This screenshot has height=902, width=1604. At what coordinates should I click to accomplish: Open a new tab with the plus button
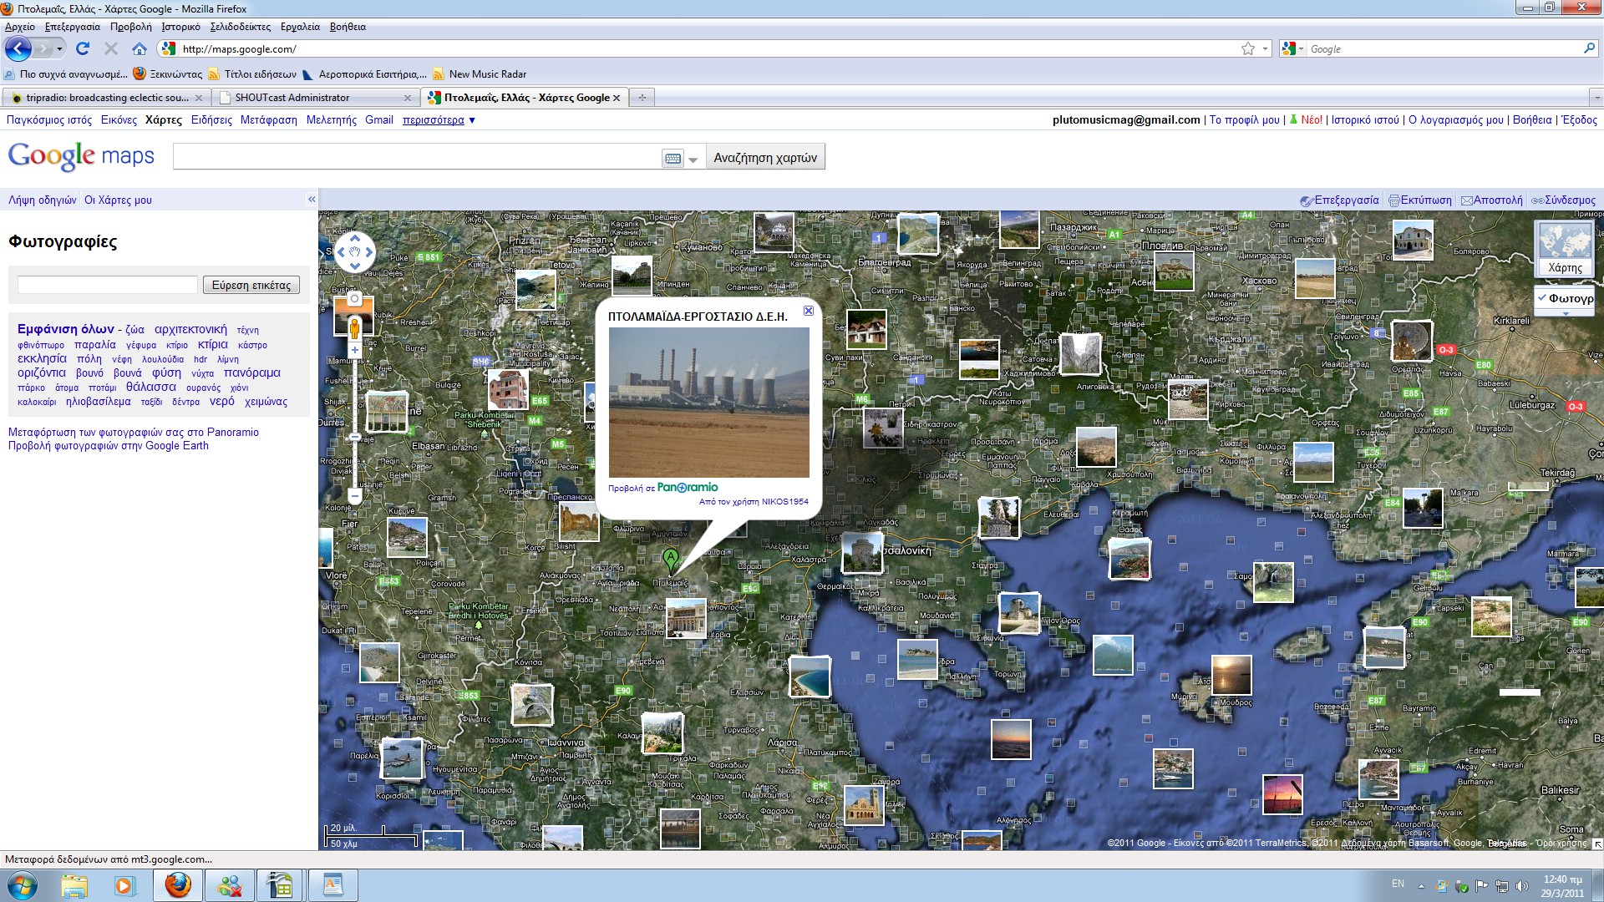(642, 98)
